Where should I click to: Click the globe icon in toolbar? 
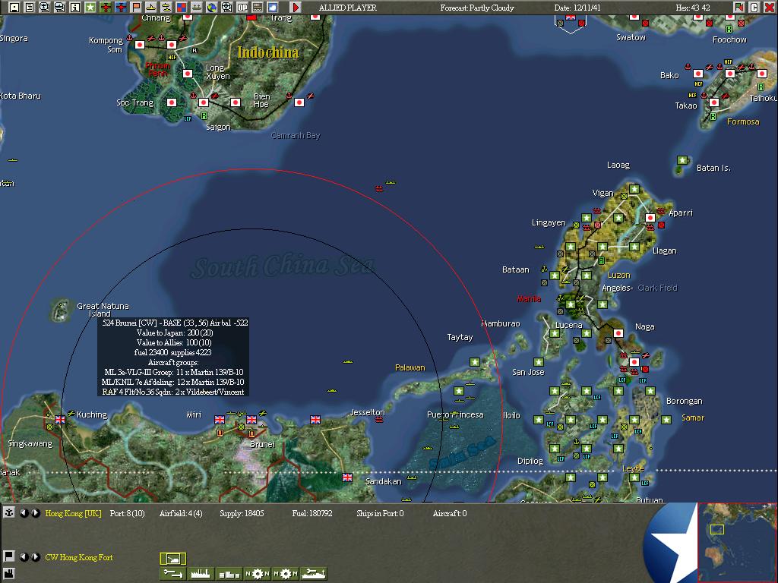click(x=212, y=7)
